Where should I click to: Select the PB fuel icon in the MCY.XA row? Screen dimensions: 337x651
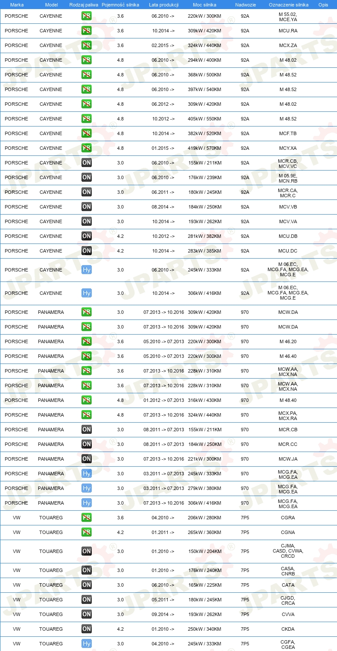pos(87,148)
